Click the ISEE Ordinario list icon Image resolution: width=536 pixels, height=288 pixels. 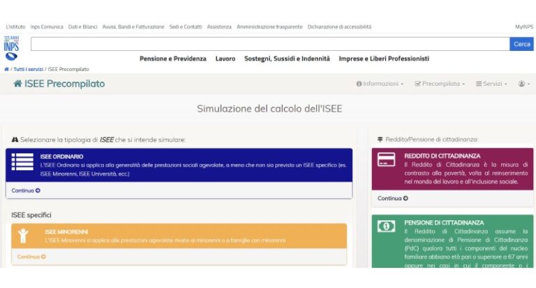tap(22, 162)
